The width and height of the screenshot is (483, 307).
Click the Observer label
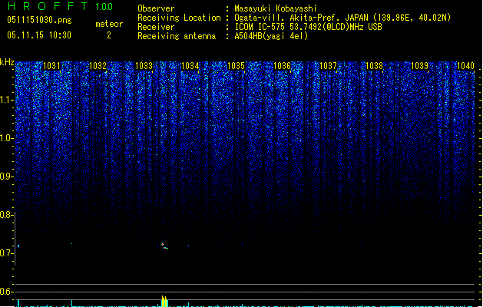click(156, 8)
